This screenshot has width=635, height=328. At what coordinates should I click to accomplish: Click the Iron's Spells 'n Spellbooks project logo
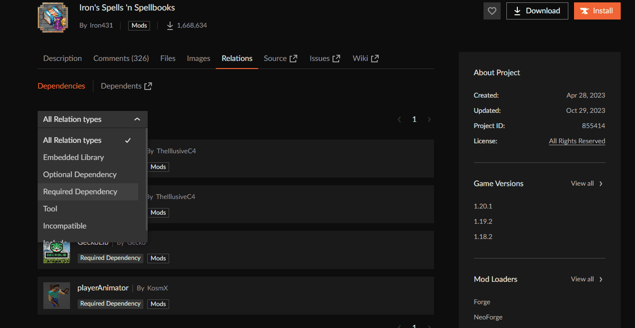point(53,17)
